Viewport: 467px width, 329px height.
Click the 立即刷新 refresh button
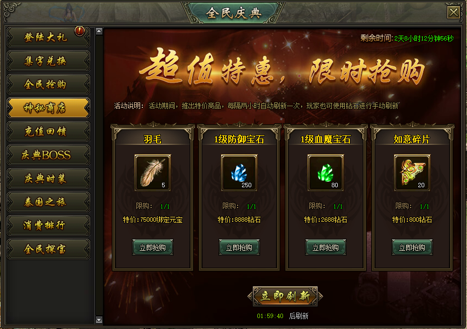pos(285,296)
